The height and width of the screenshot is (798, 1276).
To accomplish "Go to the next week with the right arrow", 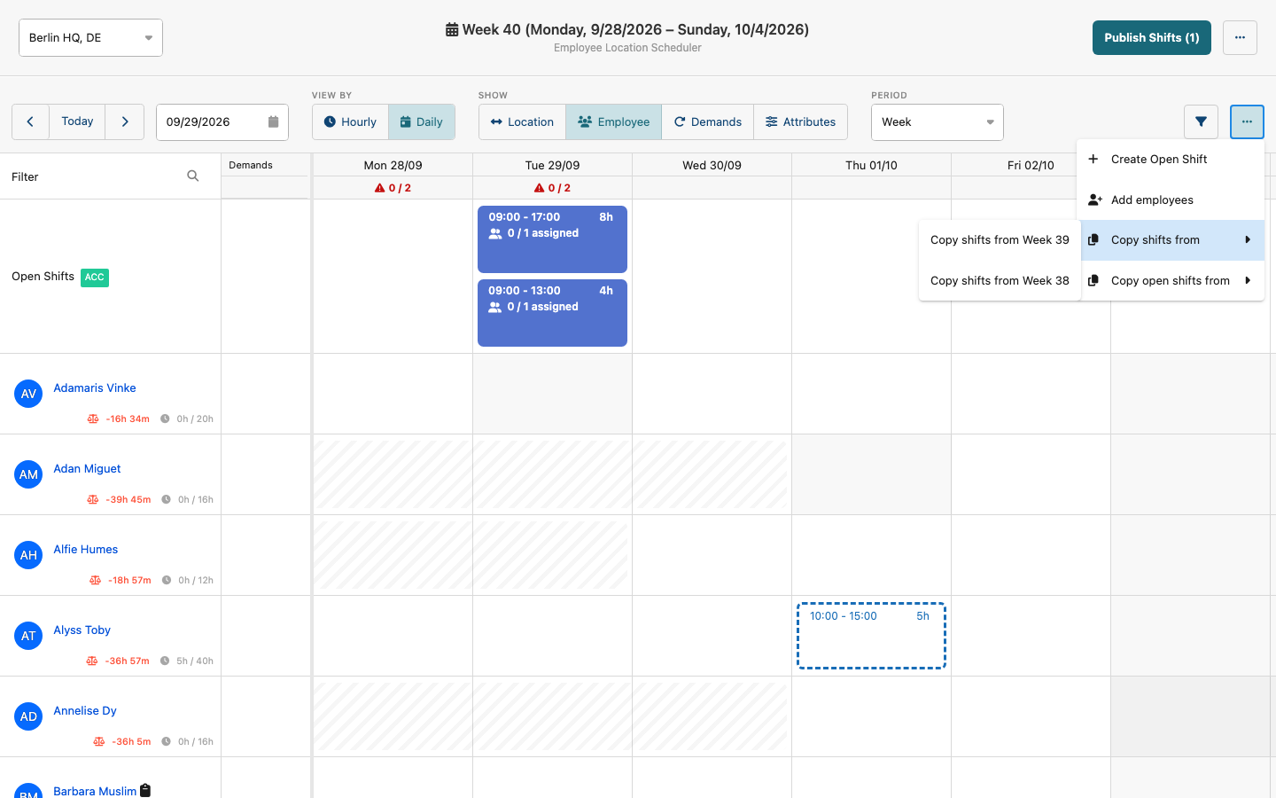I will tap(125, 121).
